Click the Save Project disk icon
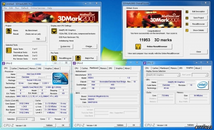This screenshot has height=130, width=214. (x=187, y=18)
